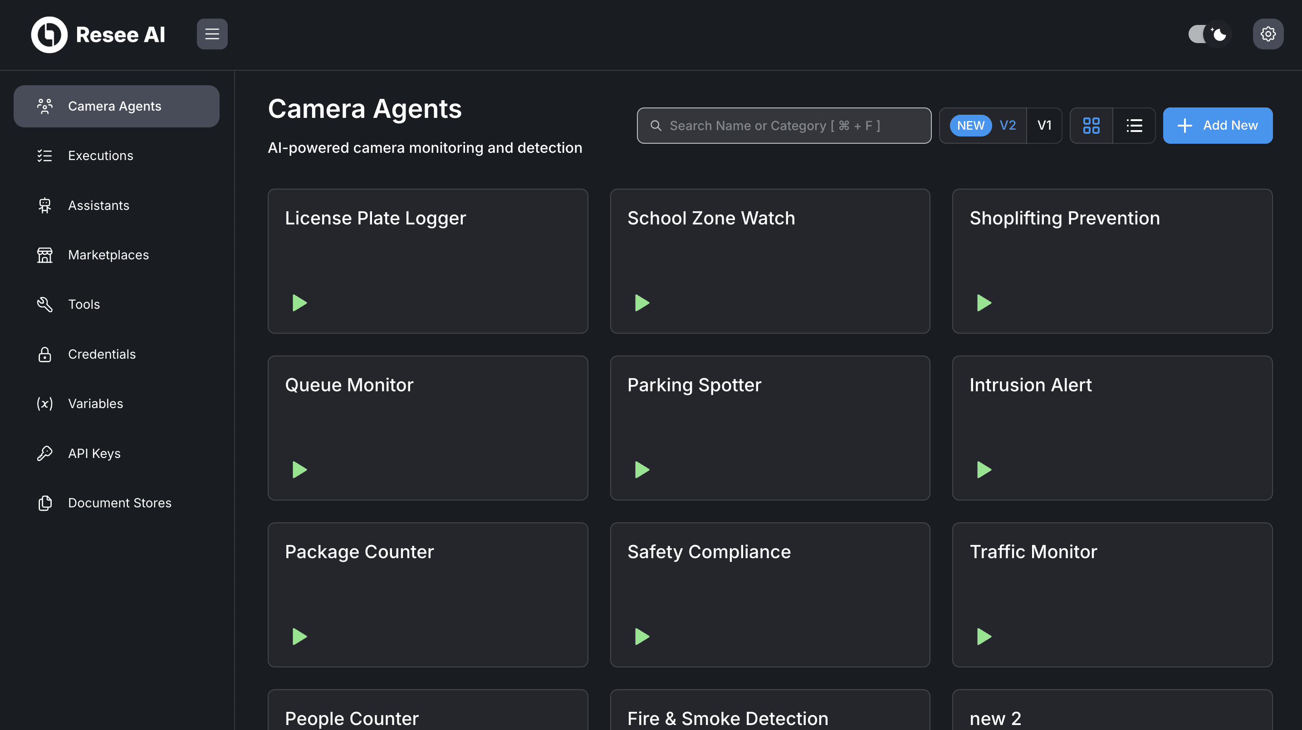Open the API Keys sidebar item
This screenshot has height=730, width=1302.
coord(94,453)
